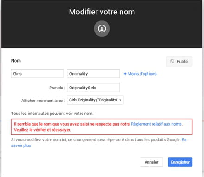Click the Pseudo field with OriginalityGirls
The image size is (204, 177).
(x=93, y=88)
